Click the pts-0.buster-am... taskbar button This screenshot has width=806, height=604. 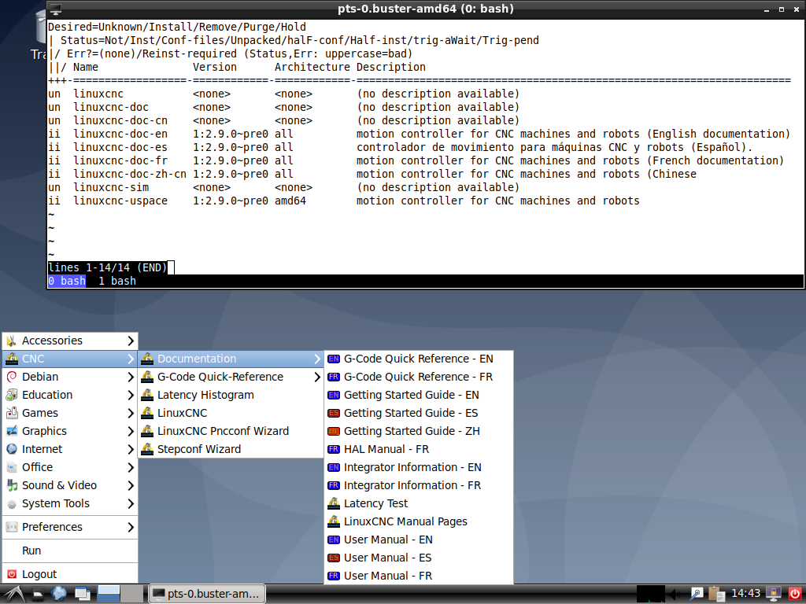click(207, 595)
